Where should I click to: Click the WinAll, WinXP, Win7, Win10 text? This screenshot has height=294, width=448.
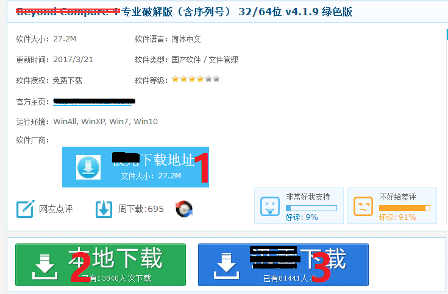point(105,122)
